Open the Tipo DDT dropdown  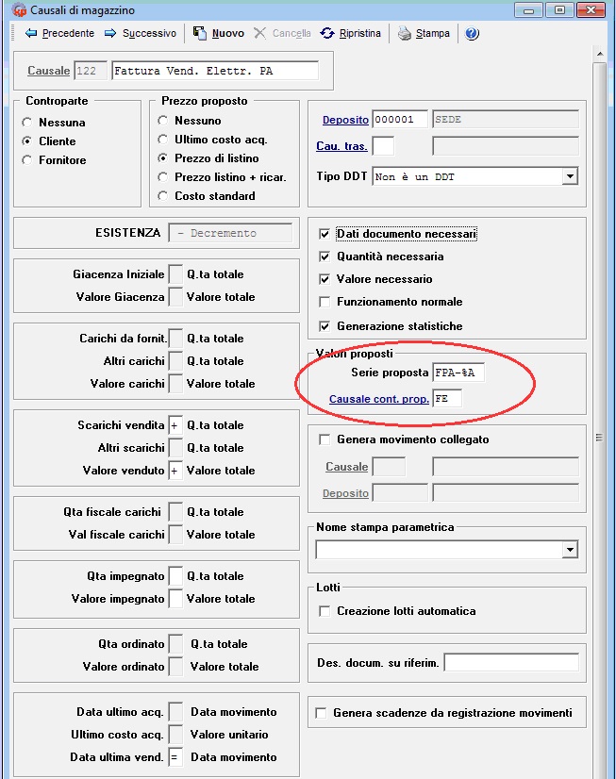569,176
